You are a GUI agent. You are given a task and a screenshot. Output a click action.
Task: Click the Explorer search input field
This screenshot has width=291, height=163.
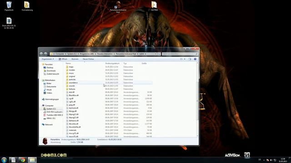coord(180,54)
